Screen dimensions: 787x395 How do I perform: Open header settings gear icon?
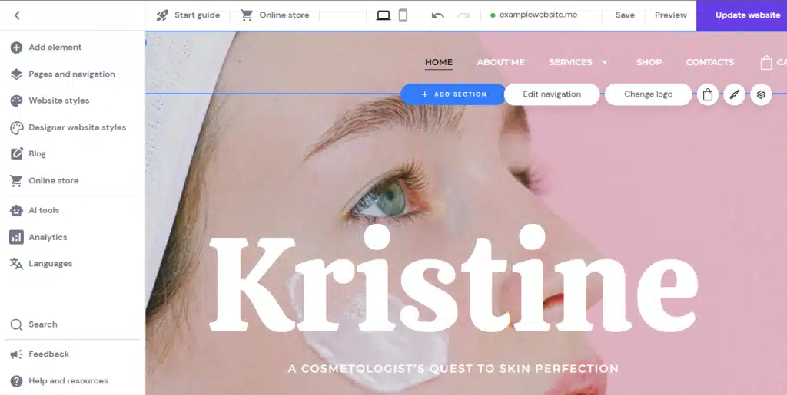tap(761, 94)
